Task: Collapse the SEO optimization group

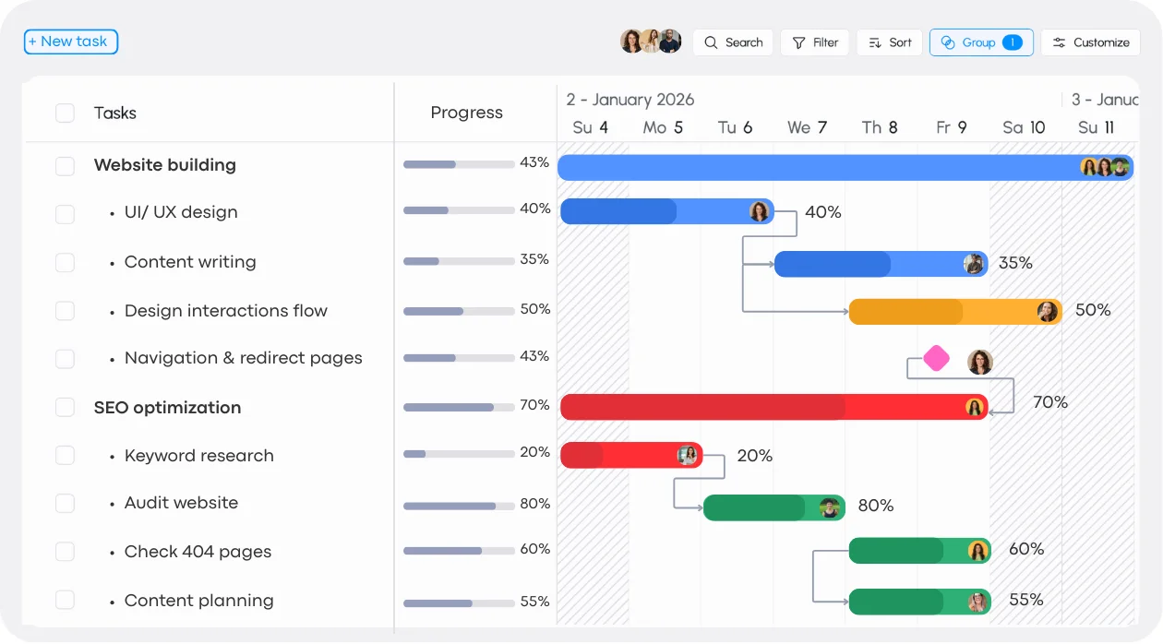Action: 167,407
